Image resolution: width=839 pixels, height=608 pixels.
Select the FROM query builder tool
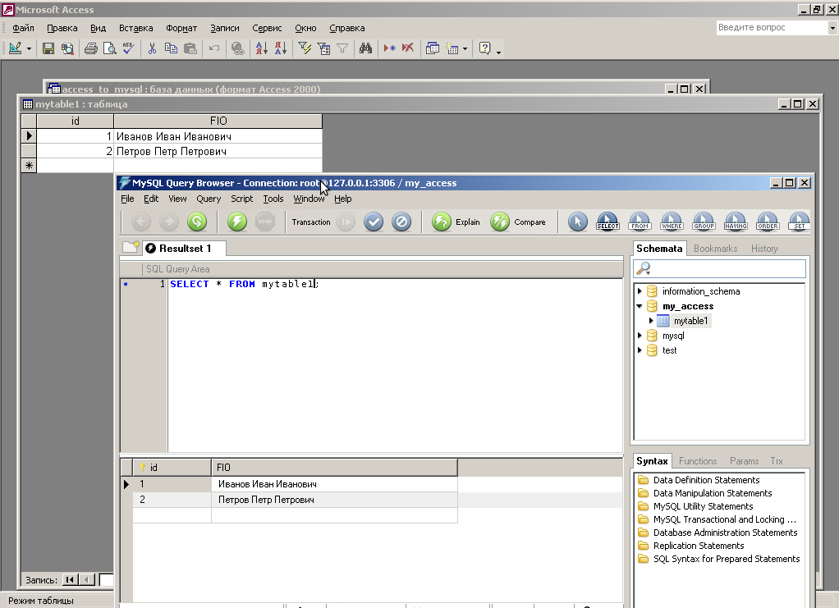click(x=640, y=222)
